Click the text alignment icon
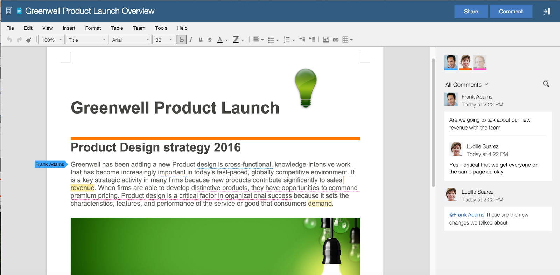 tap(256, 40)
